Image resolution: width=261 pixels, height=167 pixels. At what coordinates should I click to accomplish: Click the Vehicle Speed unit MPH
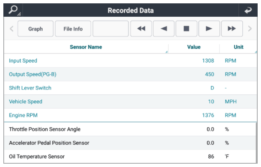pyautogui.click(x=231, y=102)
